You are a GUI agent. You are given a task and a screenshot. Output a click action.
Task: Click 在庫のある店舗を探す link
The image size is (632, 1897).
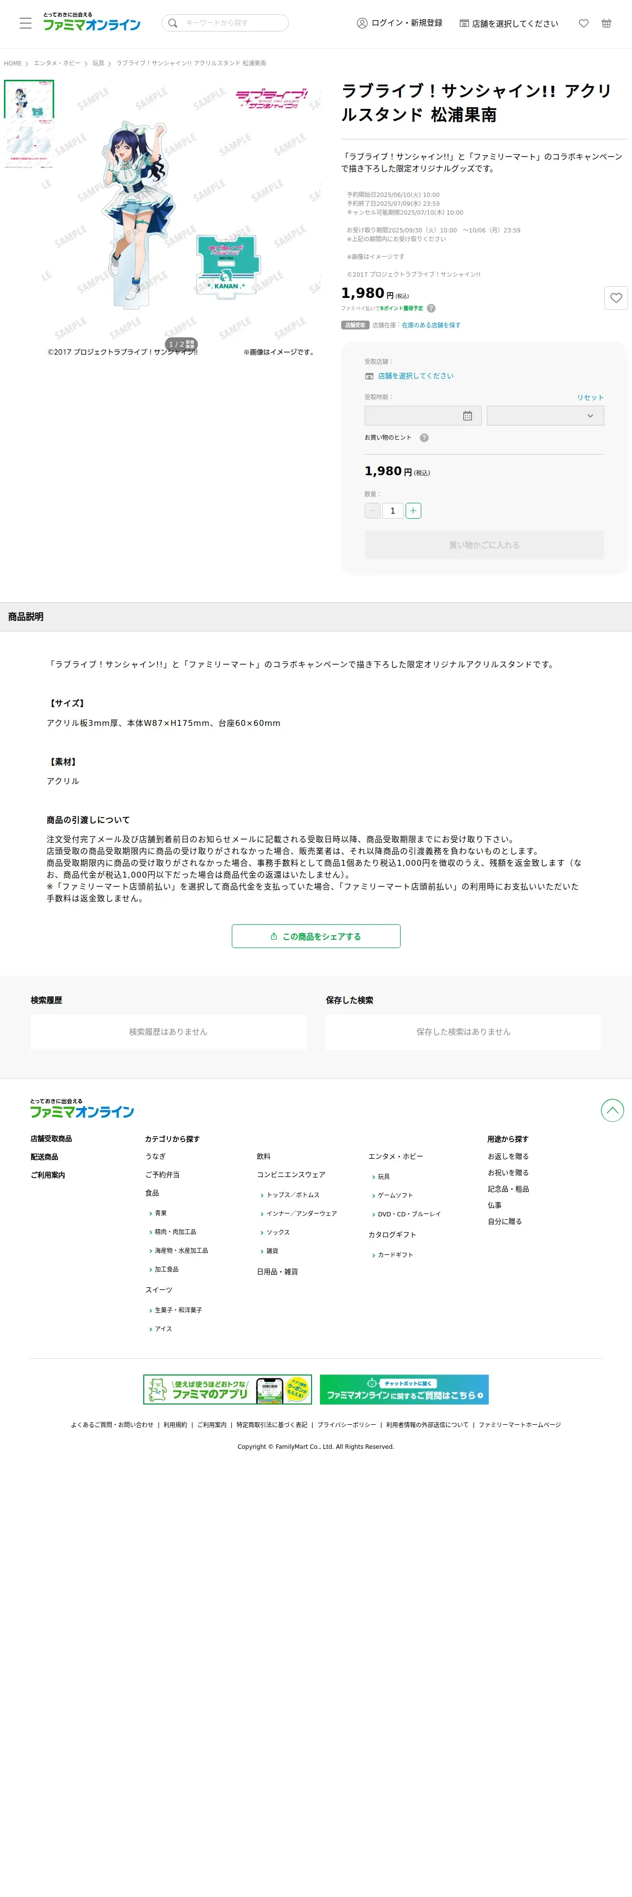tap(431, 326)
